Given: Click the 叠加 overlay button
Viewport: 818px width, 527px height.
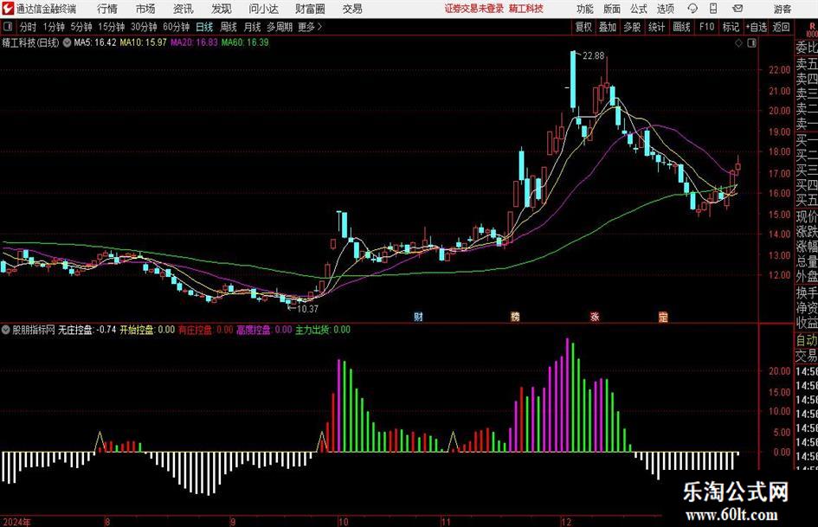Looking at the screenshot, I should click(x=608, y=27).
